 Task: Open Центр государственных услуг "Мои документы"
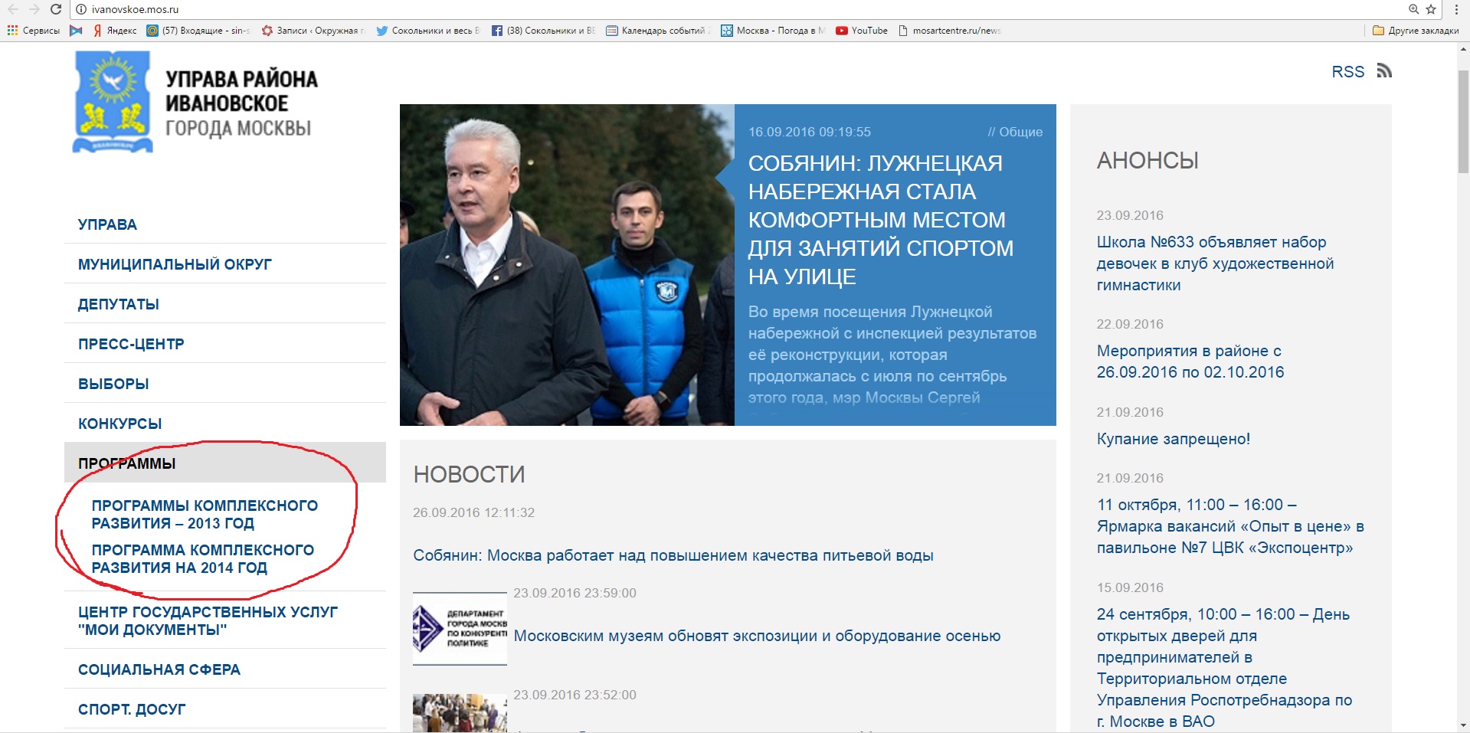[208, 620]
